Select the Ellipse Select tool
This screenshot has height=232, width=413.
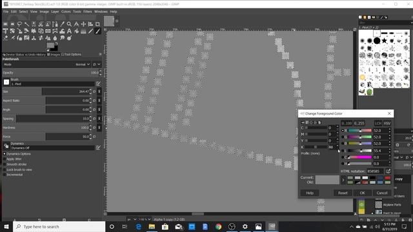[12, 24]
